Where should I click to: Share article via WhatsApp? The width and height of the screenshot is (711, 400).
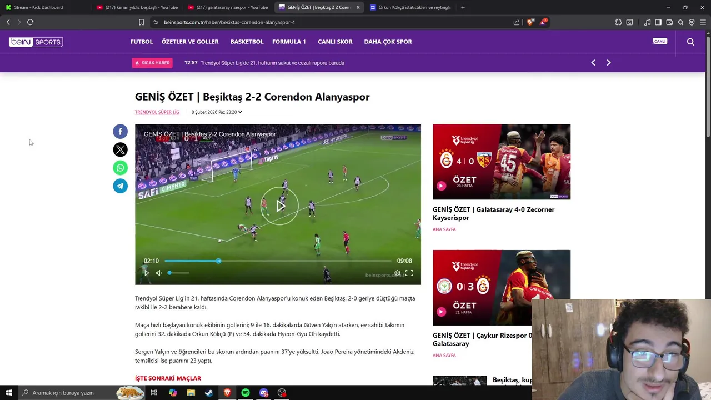tap(120, 168)
